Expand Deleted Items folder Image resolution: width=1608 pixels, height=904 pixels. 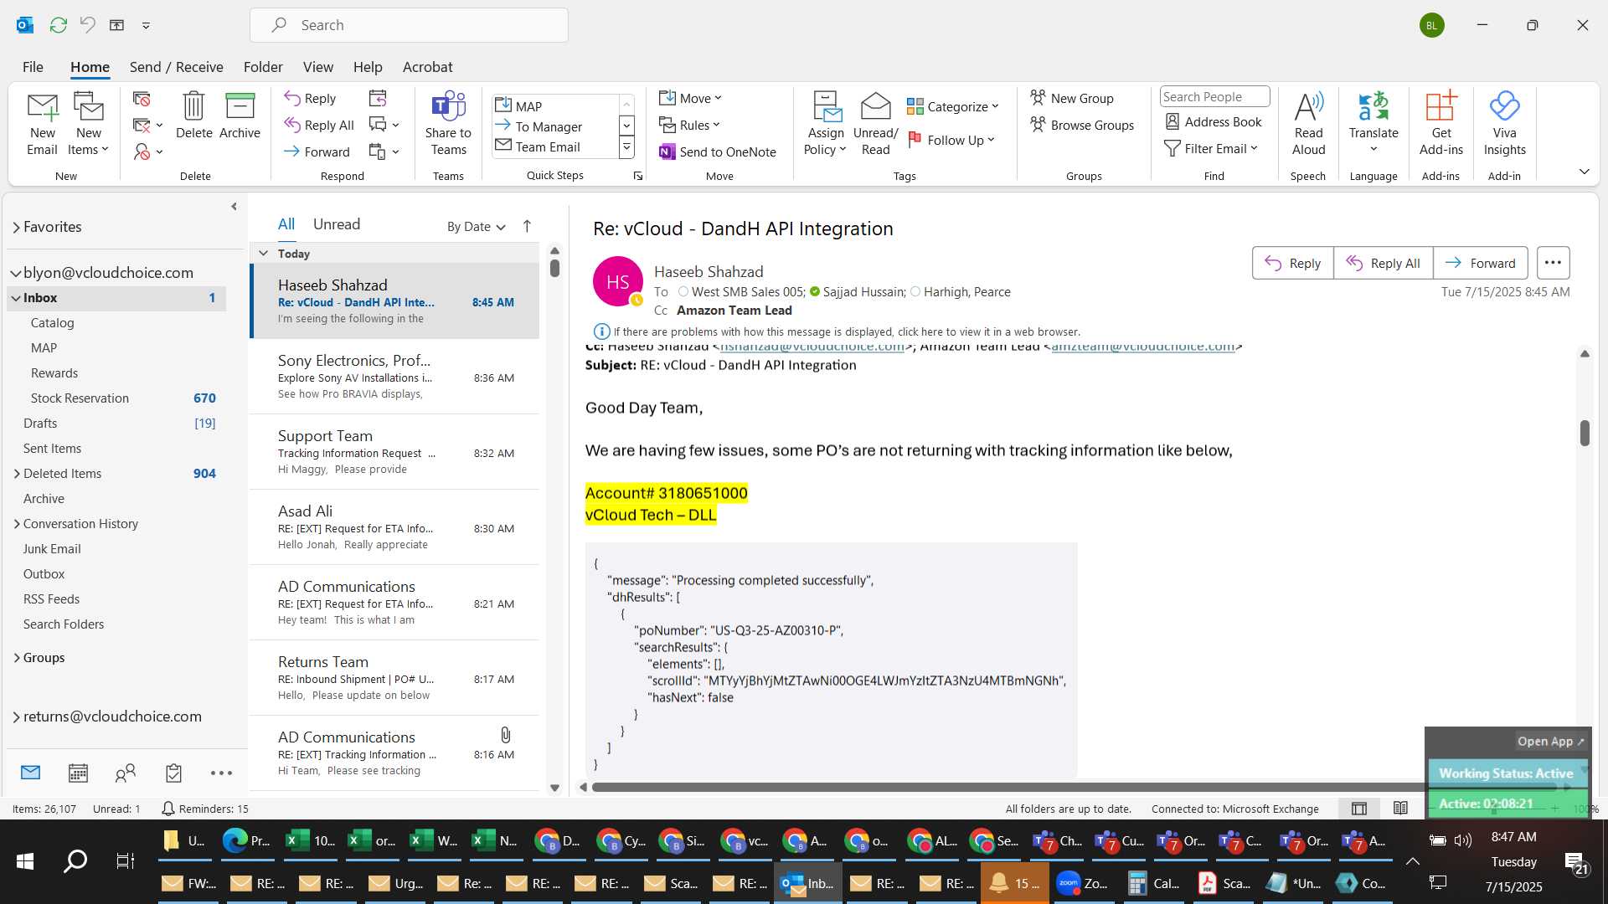17,474
